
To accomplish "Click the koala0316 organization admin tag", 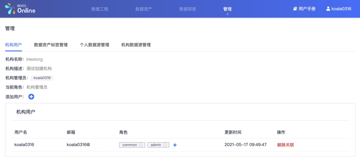I will click(x=42, y=78).
